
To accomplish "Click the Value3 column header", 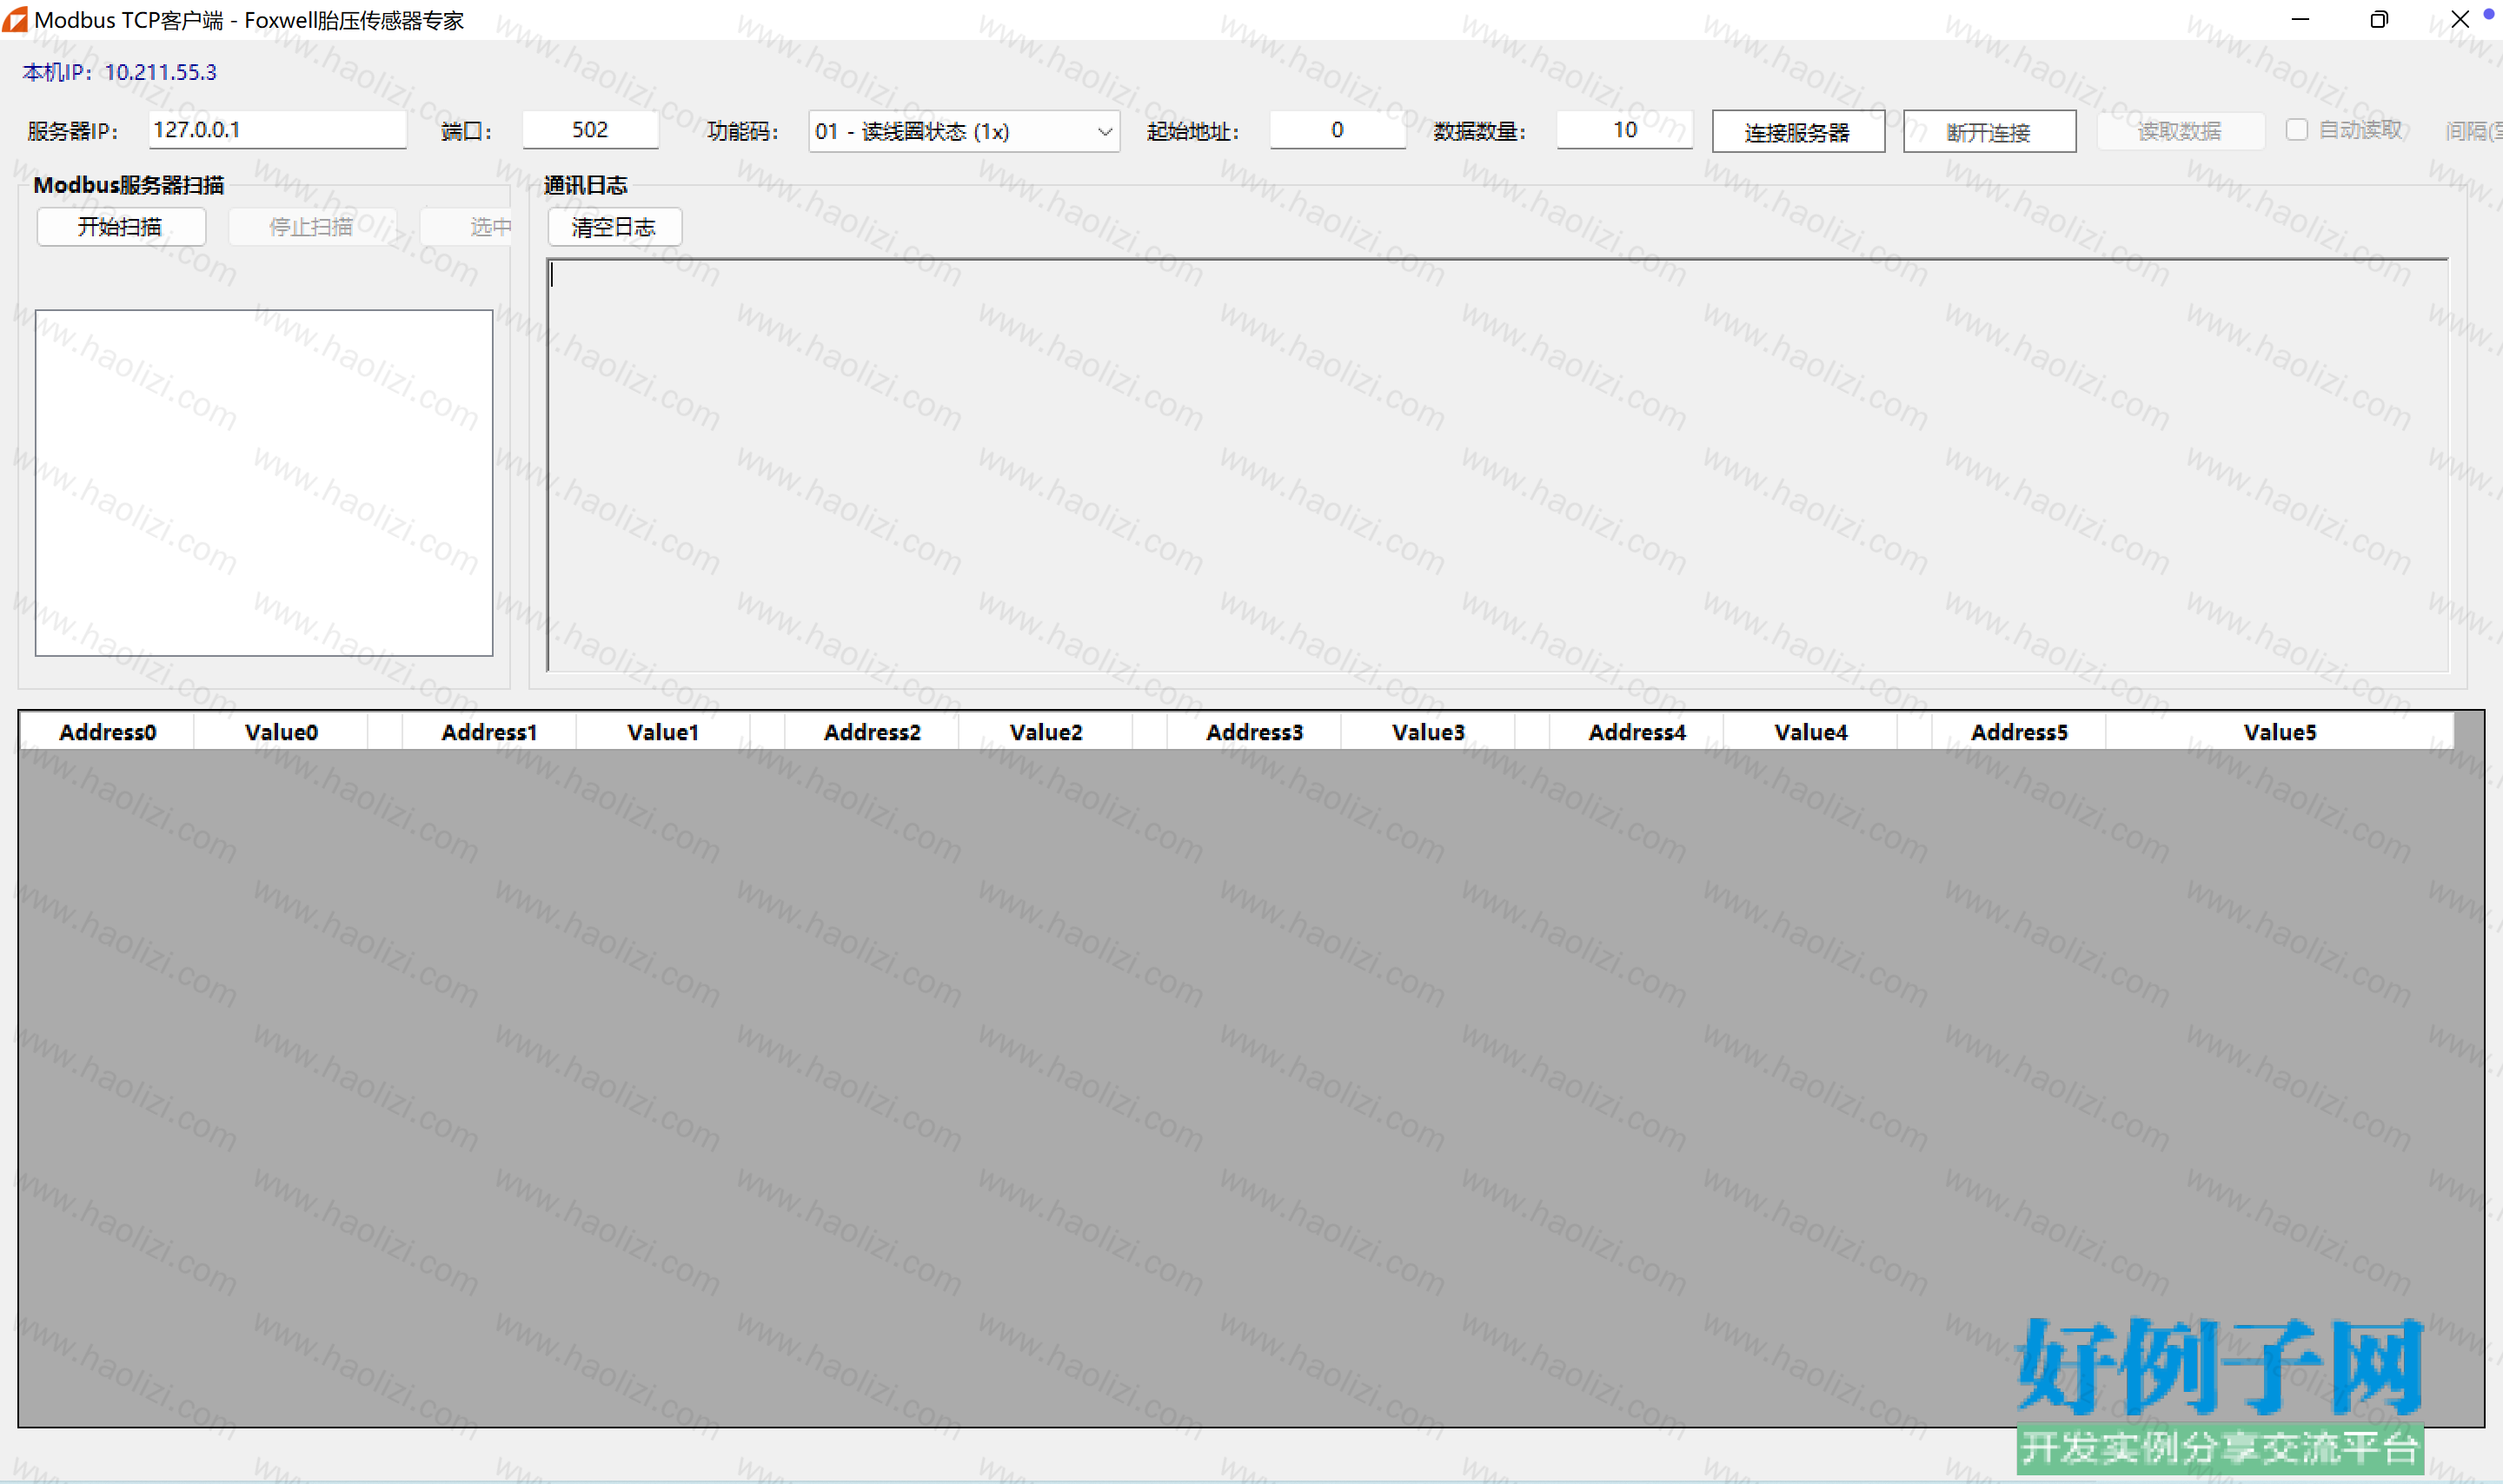I will tap(1428, 732).
